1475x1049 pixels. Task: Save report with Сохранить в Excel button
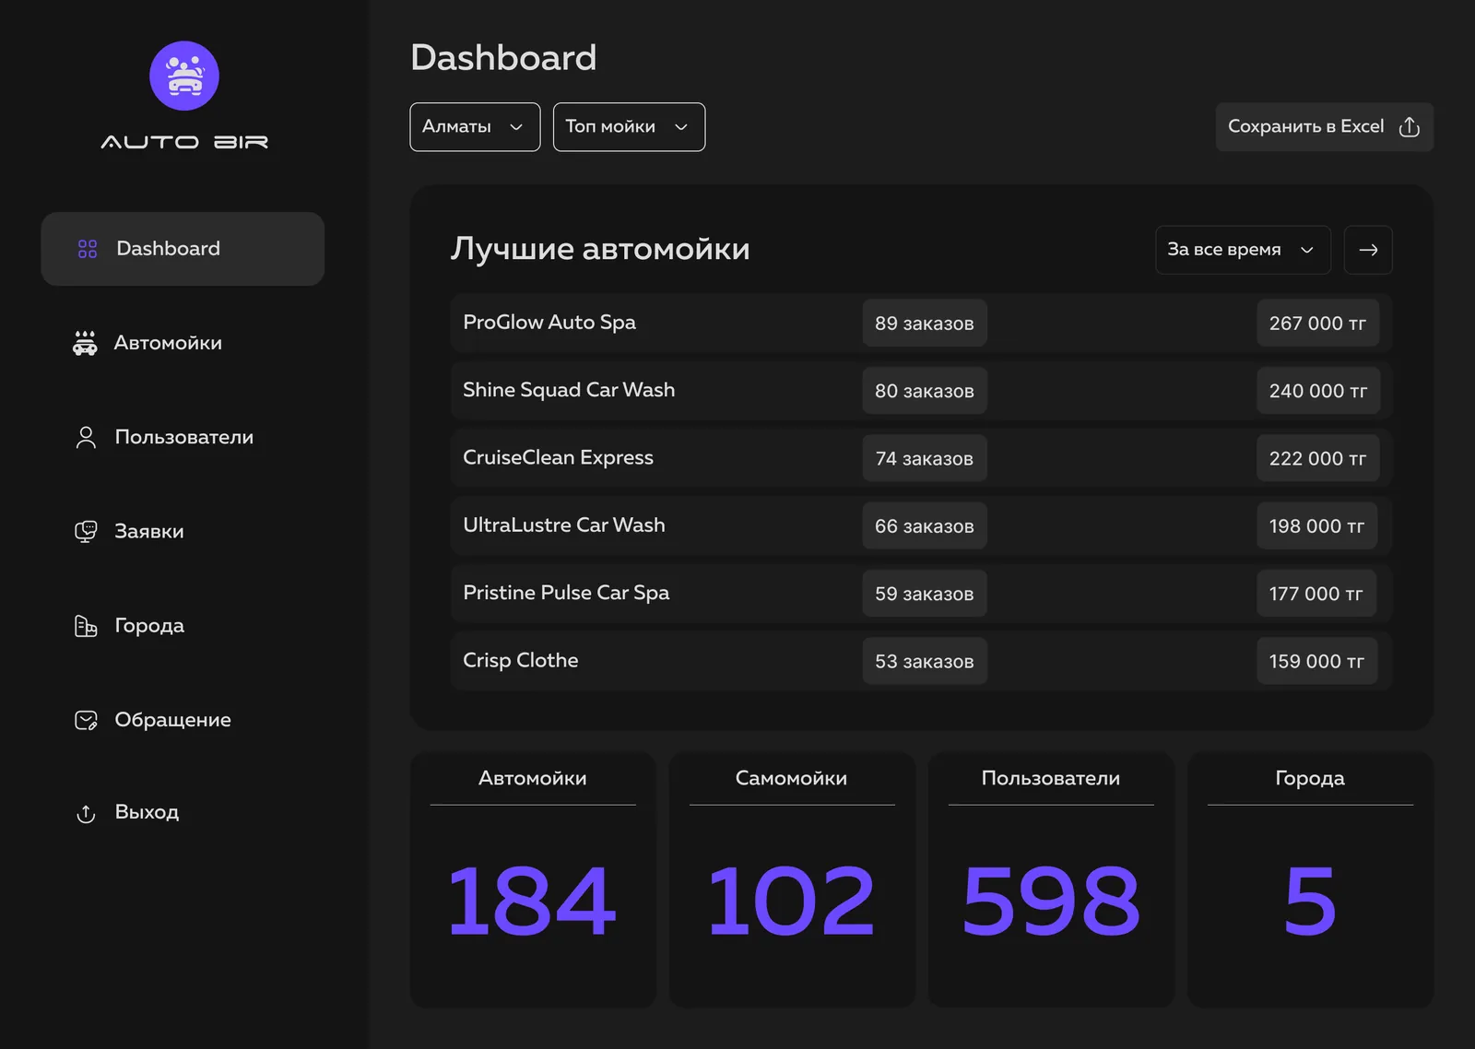click(x=1324, y=127)
